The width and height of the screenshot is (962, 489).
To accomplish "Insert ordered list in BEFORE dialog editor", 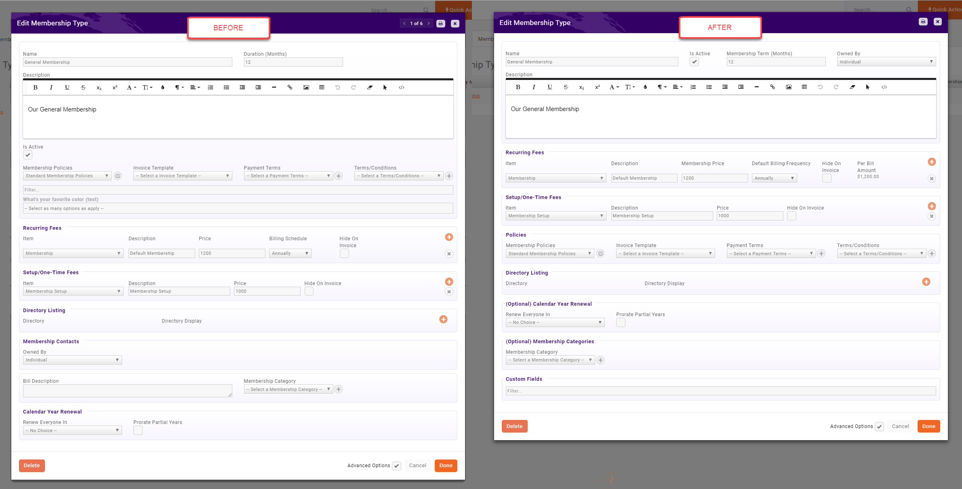I will [x=211, y=87].
